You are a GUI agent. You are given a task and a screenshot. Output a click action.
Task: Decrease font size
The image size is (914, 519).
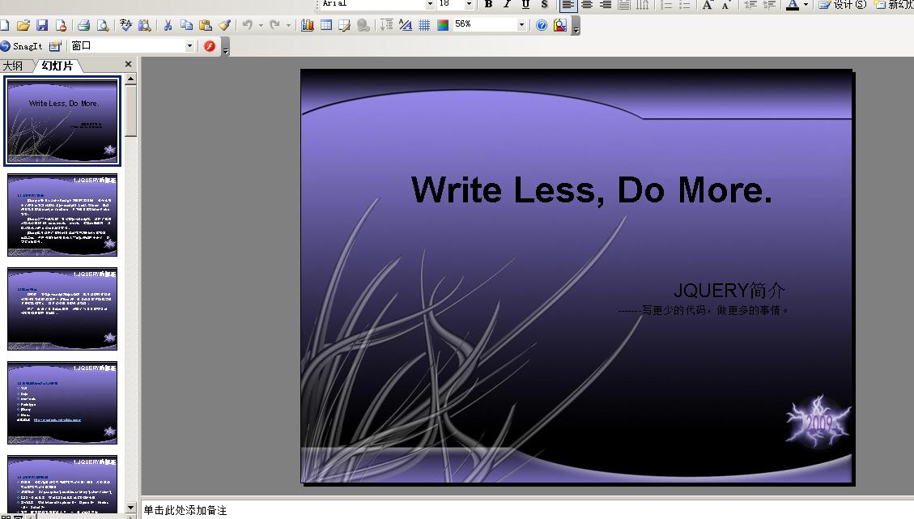coord(726,5)
